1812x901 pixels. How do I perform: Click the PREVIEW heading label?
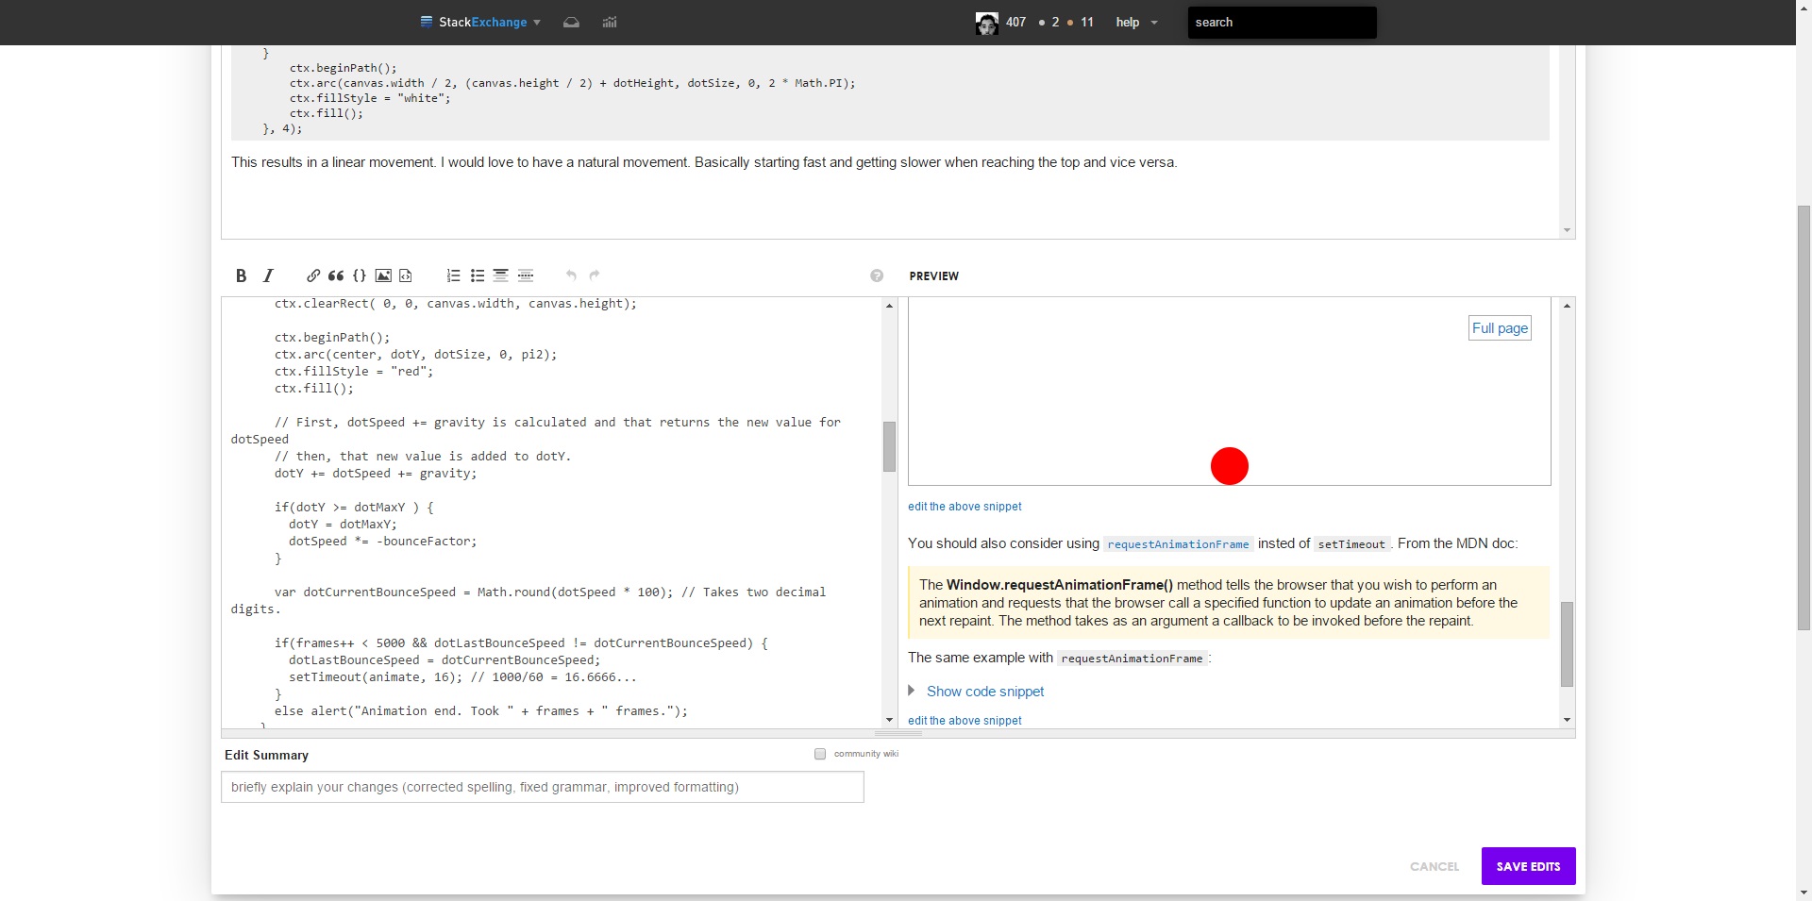pos(933,276)
